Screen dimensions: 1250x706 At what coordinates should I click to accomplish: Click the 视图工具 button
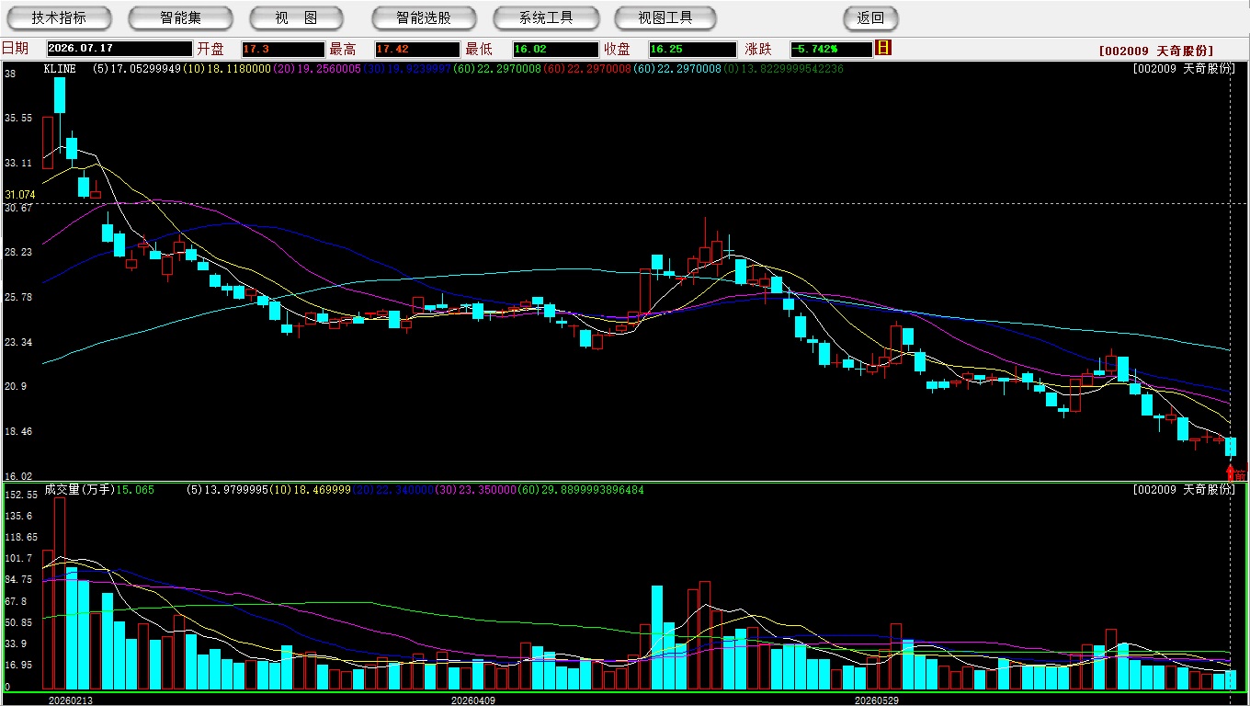click(666, 17)
